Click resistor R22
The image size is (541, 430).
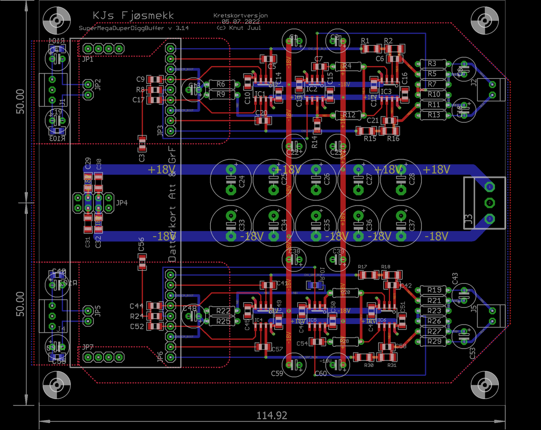point(223,311)
